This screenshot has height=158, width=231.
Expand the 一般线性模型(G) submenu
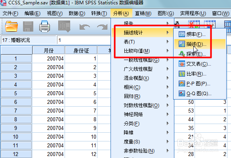pyautogui.click(x=142, y=60)
